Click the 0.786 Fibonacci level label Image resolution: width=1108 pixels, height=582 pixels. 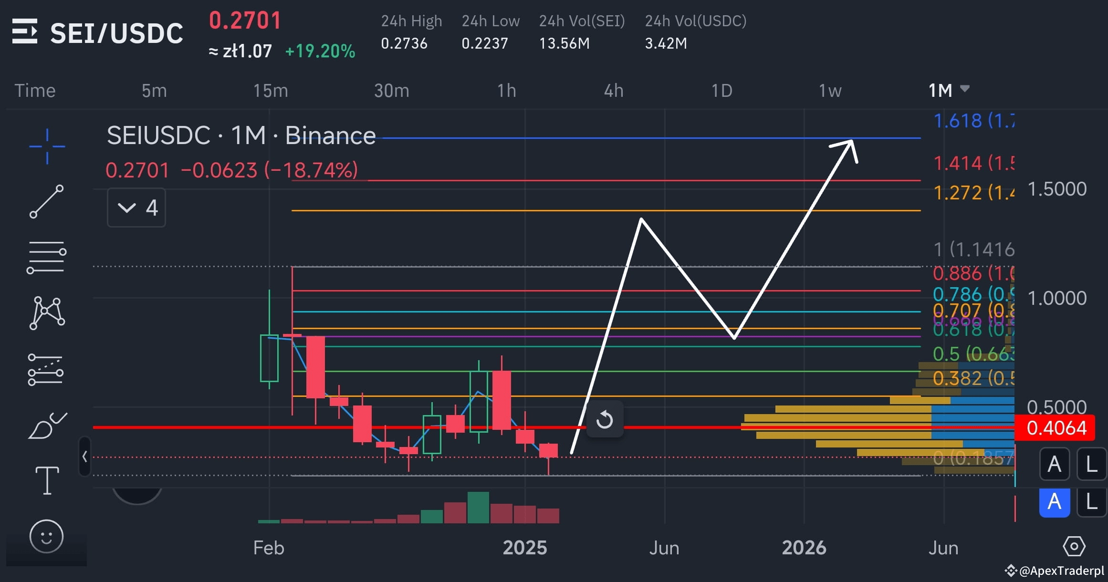(x=973, y=294)
